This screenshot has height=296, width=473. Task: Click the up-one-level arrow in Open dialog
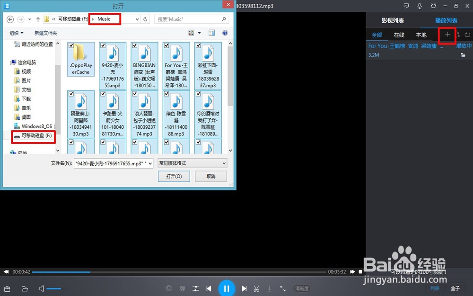(38, 19)
